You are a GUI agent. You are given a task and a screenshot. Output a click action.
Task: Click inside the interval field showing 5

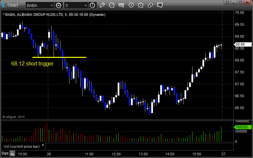coord(74,5)
